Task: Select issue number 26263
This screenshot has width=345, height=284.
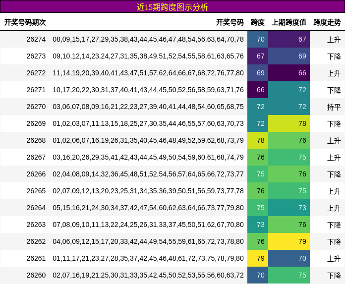Action: click(36, 225)
